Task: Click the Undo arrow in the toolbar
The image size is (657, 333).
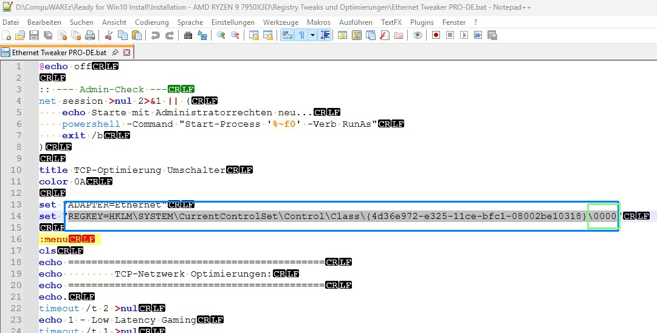Action: click(155, 35)
